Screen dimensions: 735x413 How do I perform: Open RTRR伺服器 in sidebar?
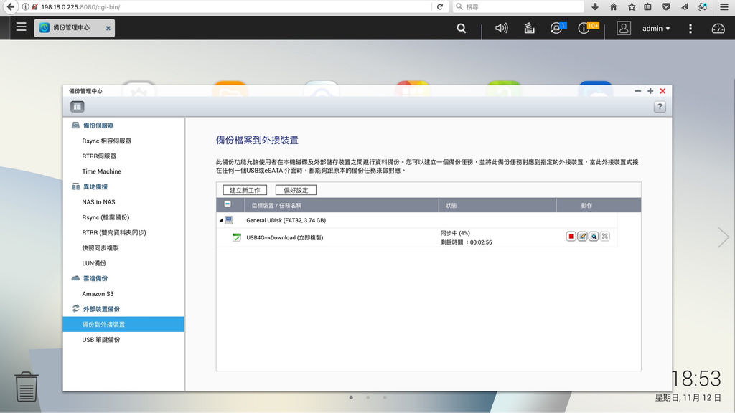[x=99, y=156]
